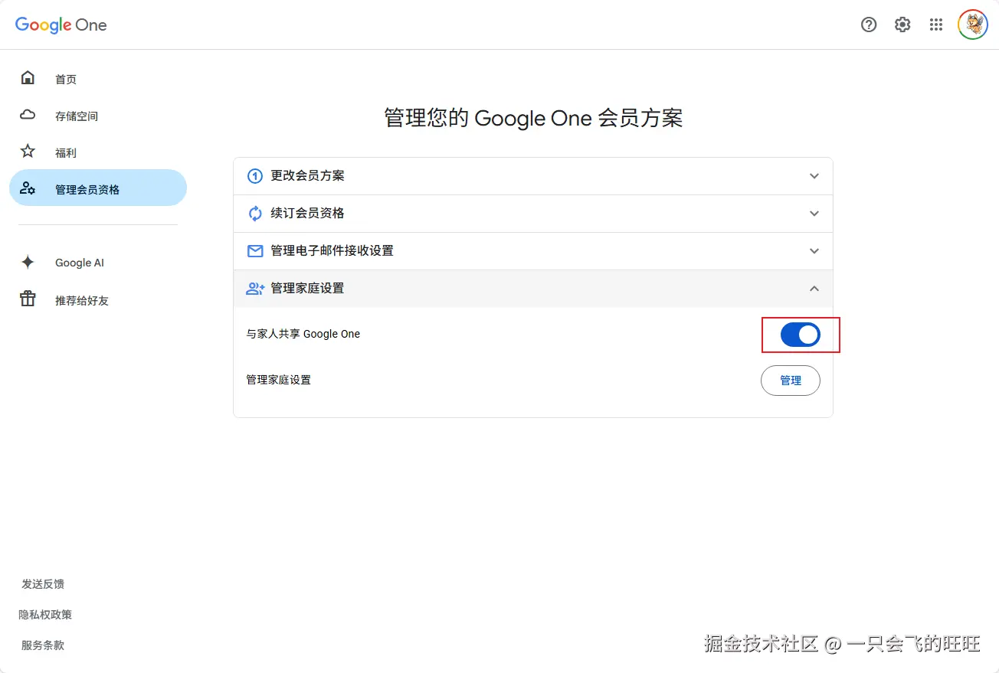Click the 管理 button
Image resolution: width=999 pixels, height=673 pixels.
[x=791, y=381]
